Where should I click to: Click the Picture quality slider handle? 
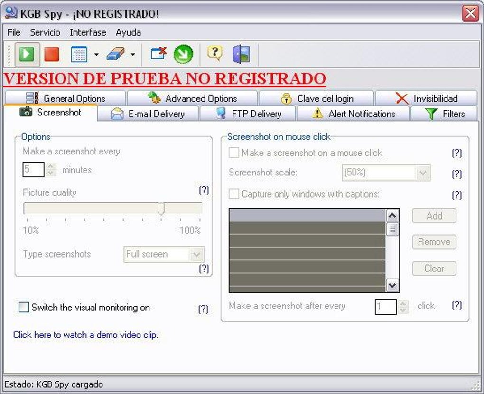[x=161, y=209]
